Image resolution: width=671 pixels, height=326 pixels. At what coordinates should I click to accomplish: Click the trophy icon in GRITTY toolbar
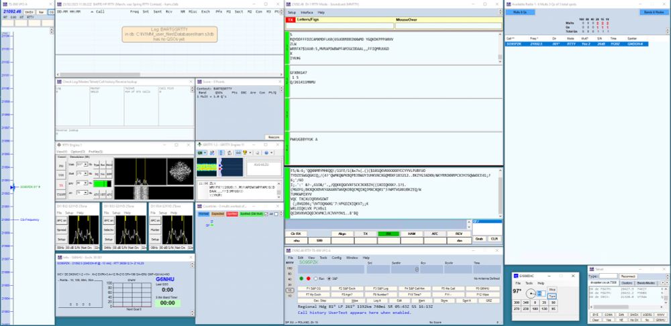tap(245, 153)
